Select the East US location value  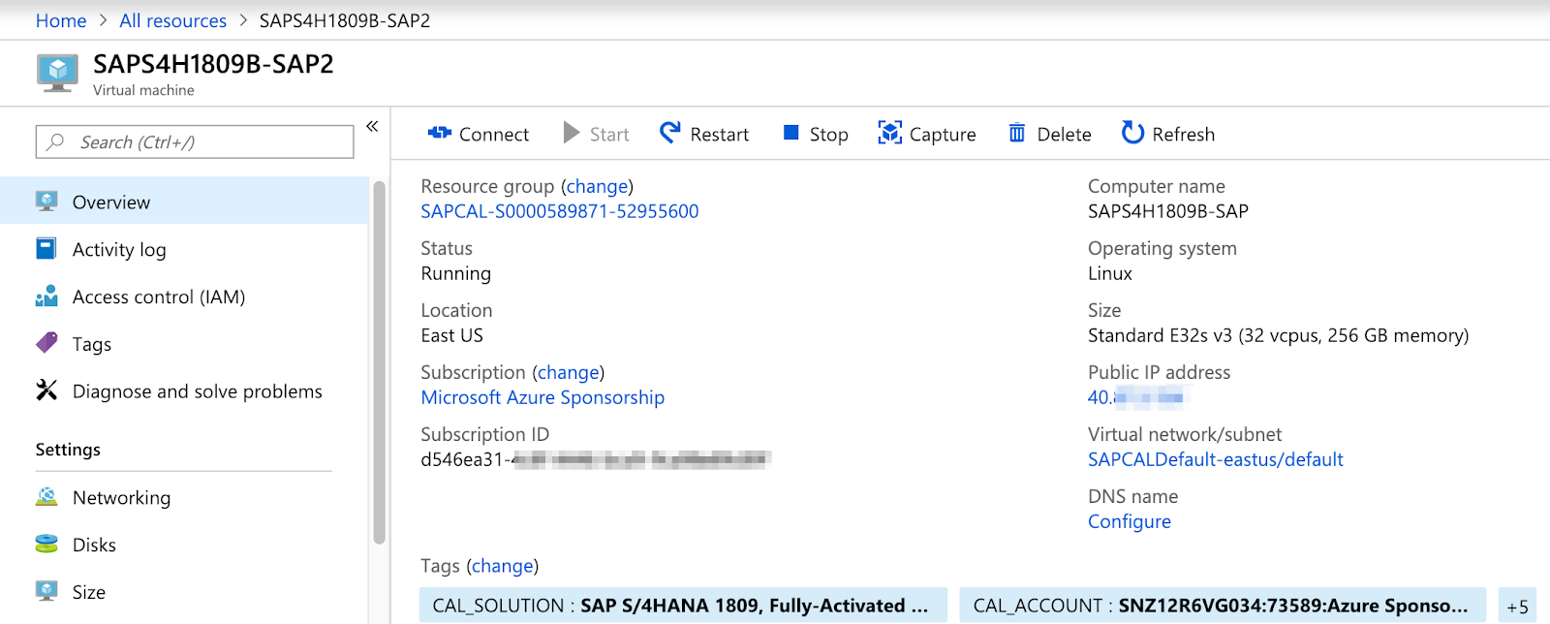(x=451, y=335)
